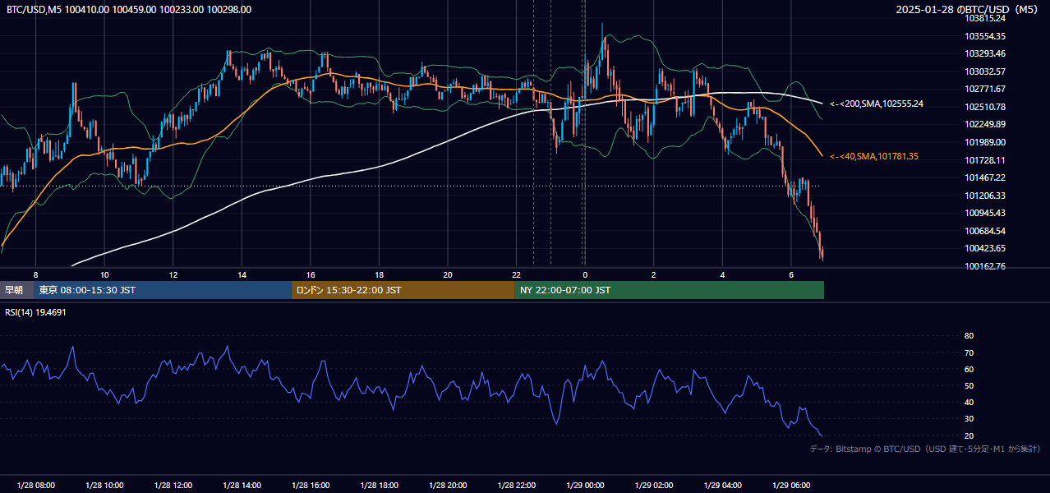This screenshot has width=1050, height=493.
Task: Select price axis label 103032.57
Action: 985,71
